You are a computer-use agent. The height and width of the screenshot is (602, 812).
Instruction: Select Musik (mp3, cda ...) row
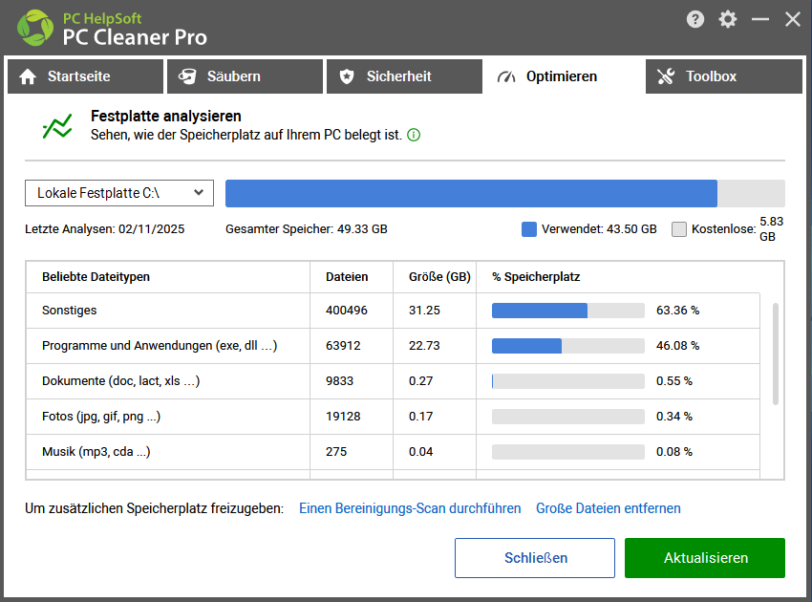tap(393, 452)
